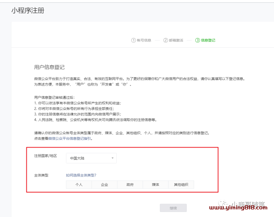Choose the 媒体 subject type option

pyautogui.click(x=156, y=185)
